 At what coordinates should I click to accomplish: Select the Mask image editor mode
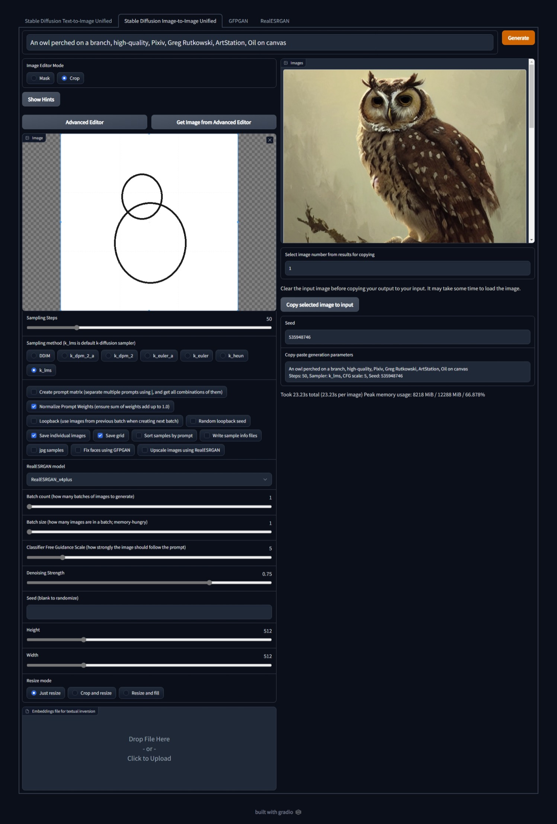coord(41,78)
